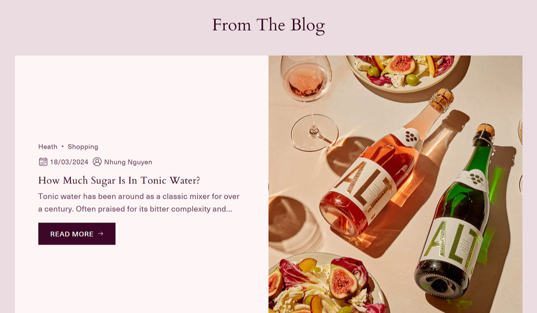Click the calendar icon beside the date
This screenshot has width=537, height=313.
[x=43, y=162]
